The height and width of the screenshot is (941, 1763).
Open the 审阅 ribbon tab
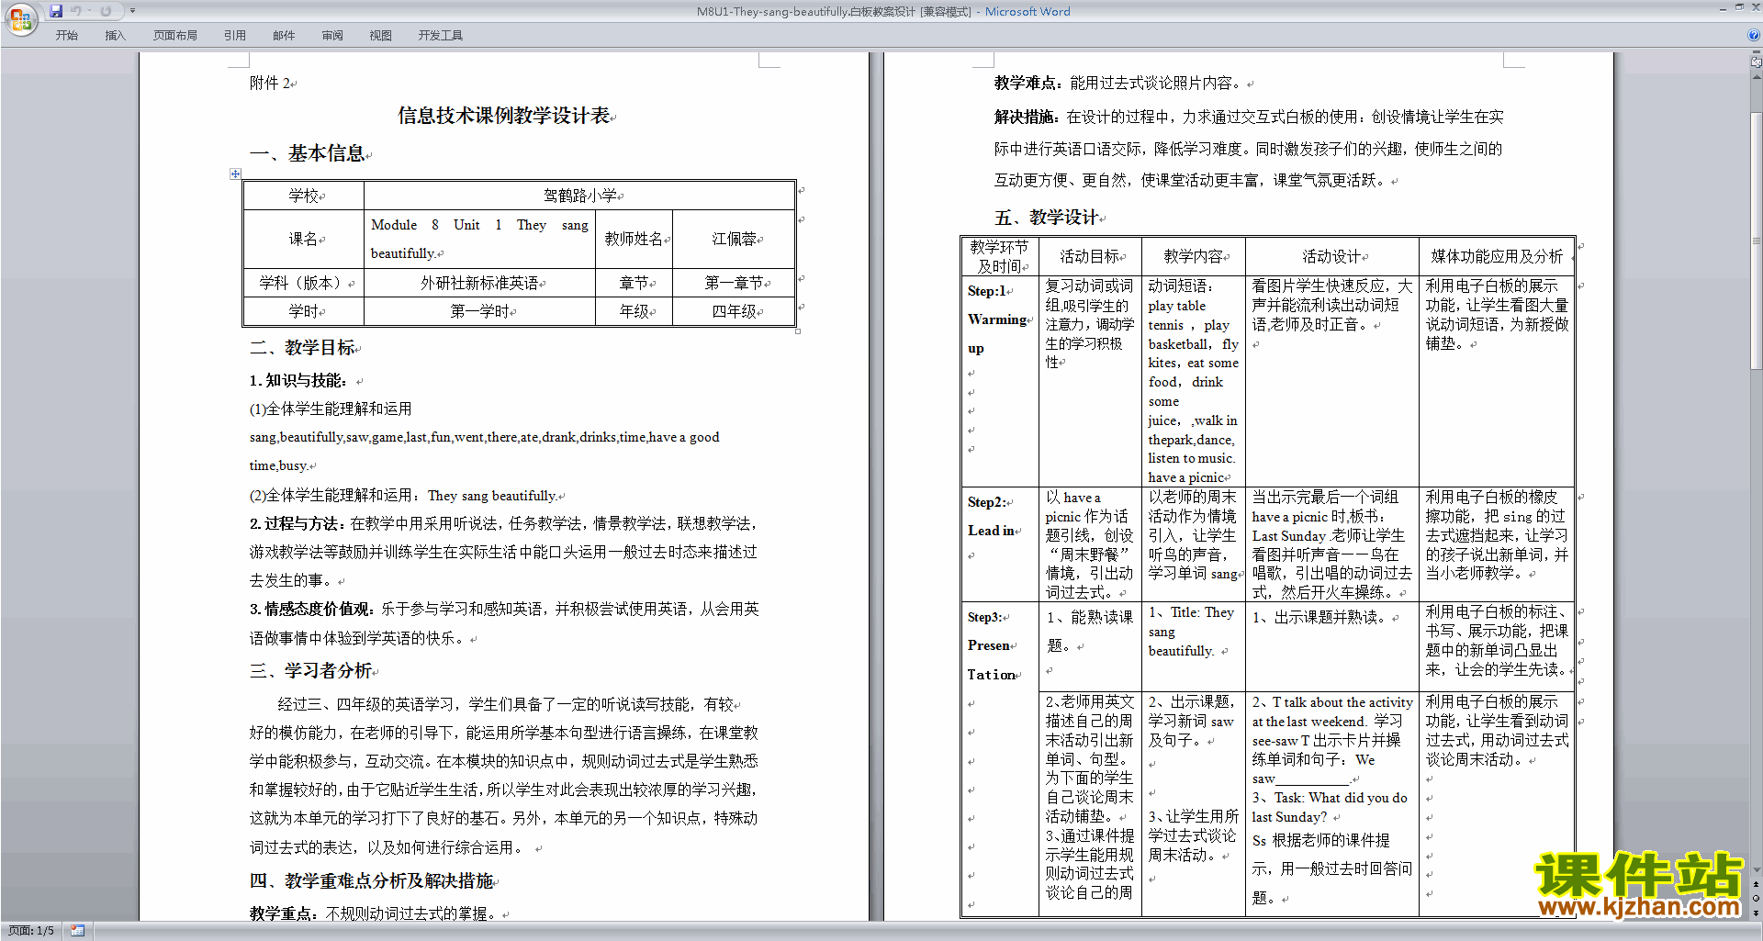(332, 36)
